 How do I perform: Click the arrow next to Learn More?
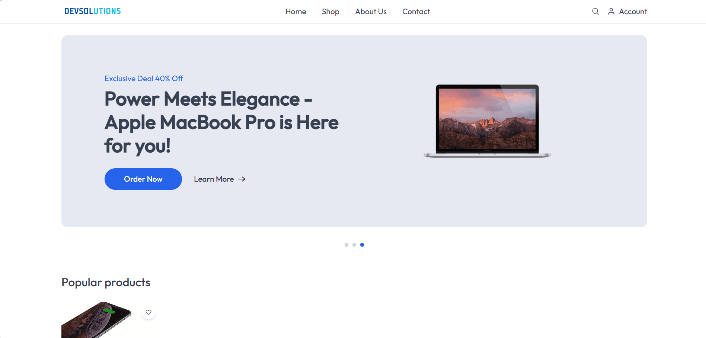pos(242,179)
